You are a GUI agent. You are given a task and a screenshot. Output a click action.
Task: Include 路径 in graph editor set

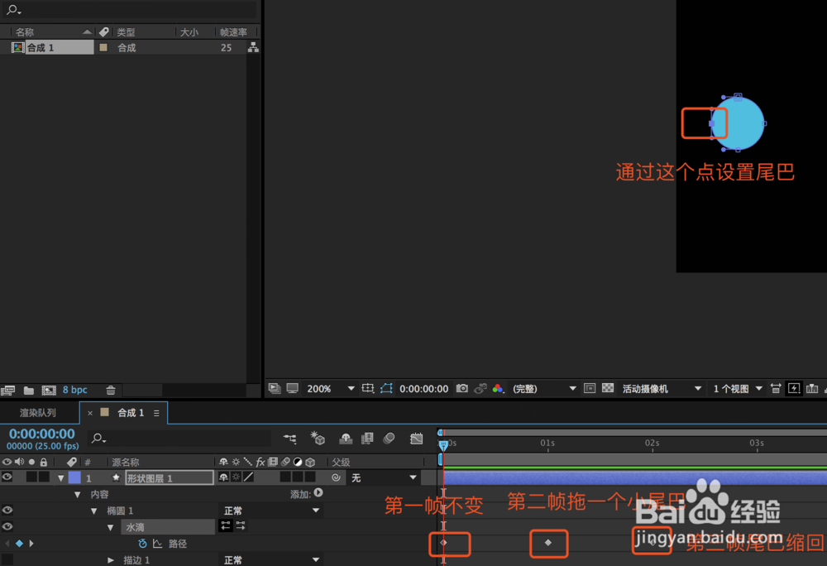click(x=157, y=544)
